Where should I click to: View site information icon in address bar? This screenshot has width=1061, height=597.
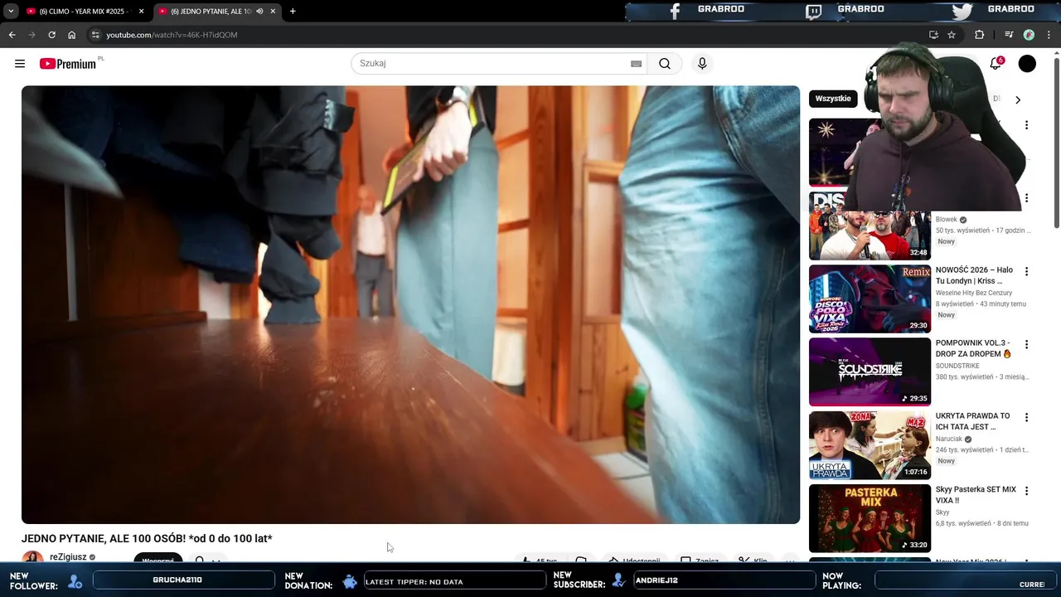click(x=95, y=35)
